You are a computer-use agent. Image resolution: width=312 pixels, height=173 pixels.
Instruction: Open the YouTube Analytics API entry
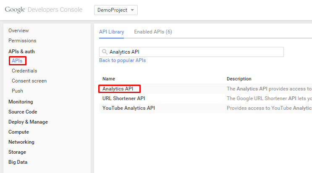128,108
